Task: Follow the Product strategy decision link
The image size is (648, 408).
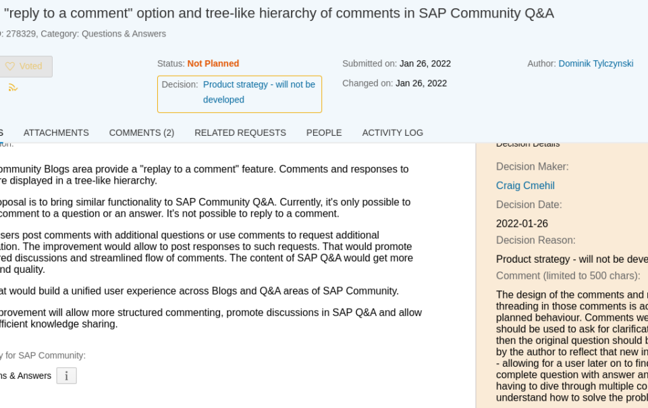Action: tap(259, 92)
